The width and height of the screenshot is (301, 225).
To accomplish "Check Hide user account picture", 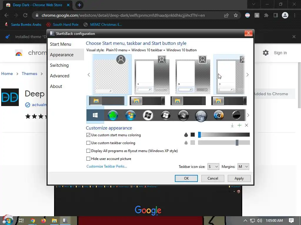I will click(88, 158).
